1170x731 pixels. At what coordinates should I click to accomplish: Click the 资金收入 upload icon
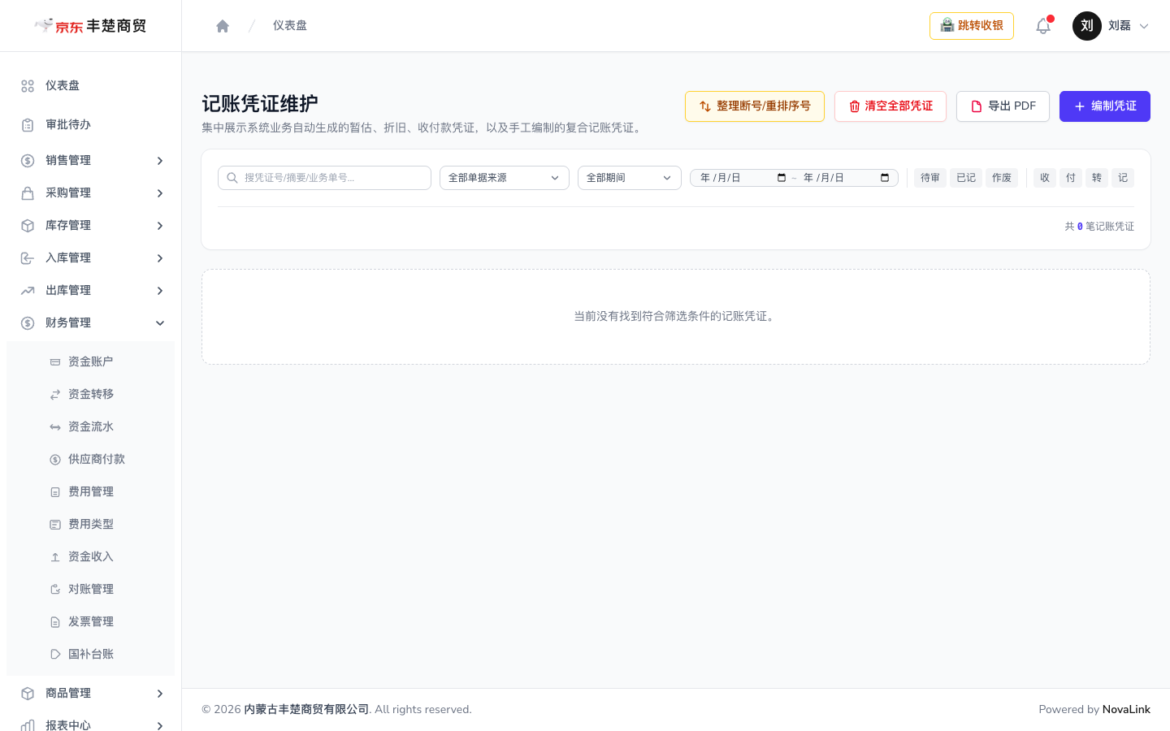pos(55,557)
